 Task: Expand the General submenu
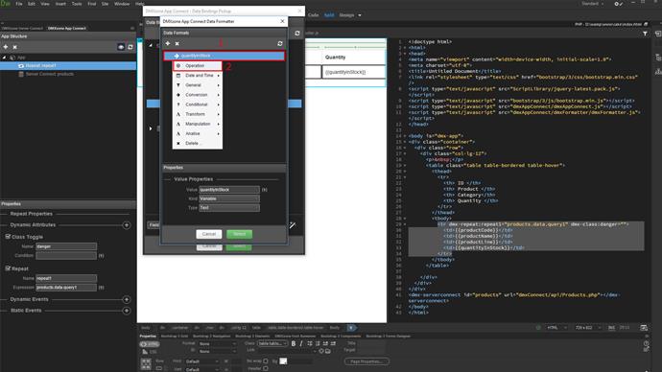pyautogui.click(x=198, y=85)
